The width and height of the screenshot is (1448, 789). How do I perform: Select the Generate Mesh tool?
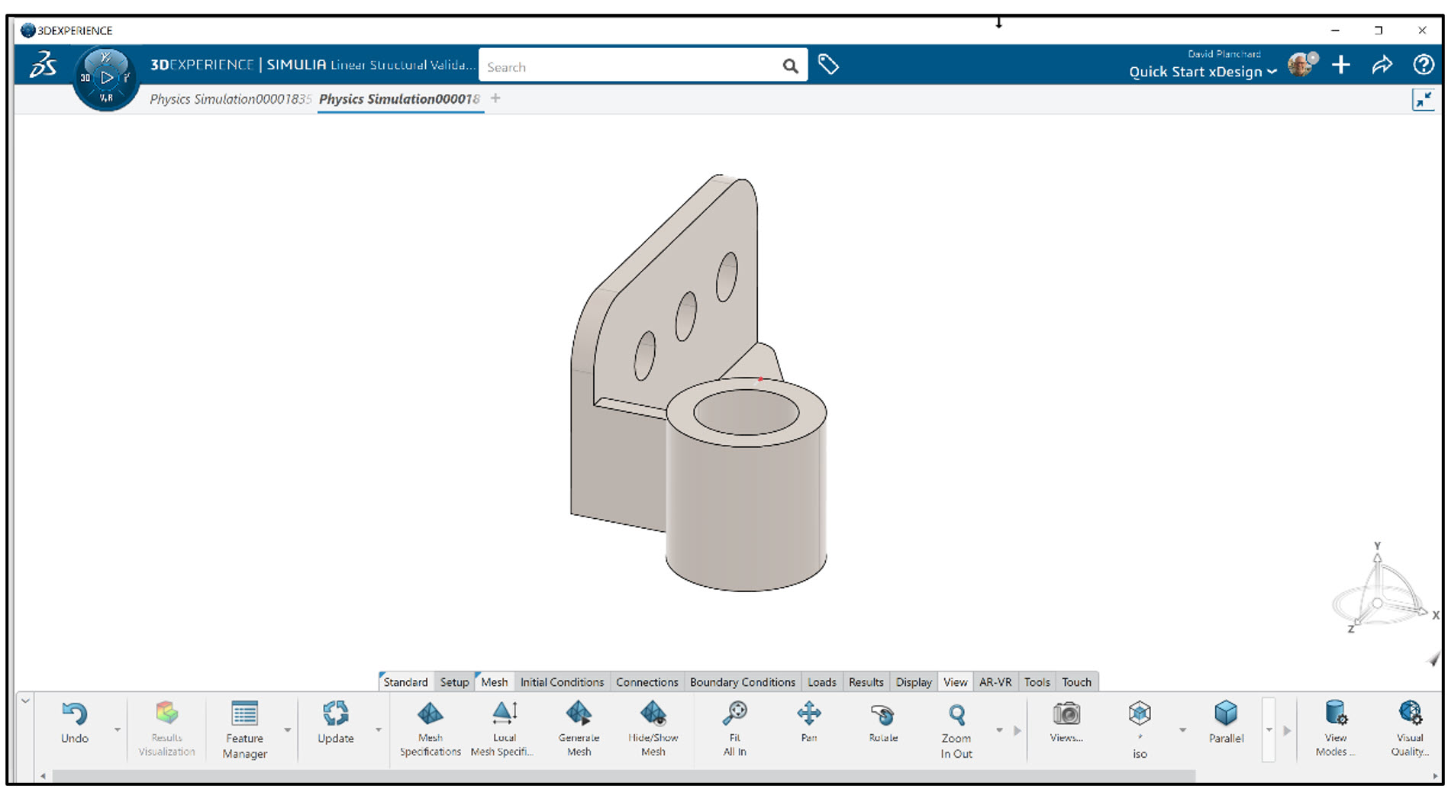[x=579, y=727]
